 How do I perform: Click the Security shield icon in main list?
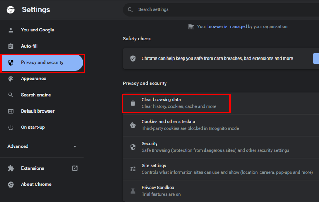click(133, 147)
